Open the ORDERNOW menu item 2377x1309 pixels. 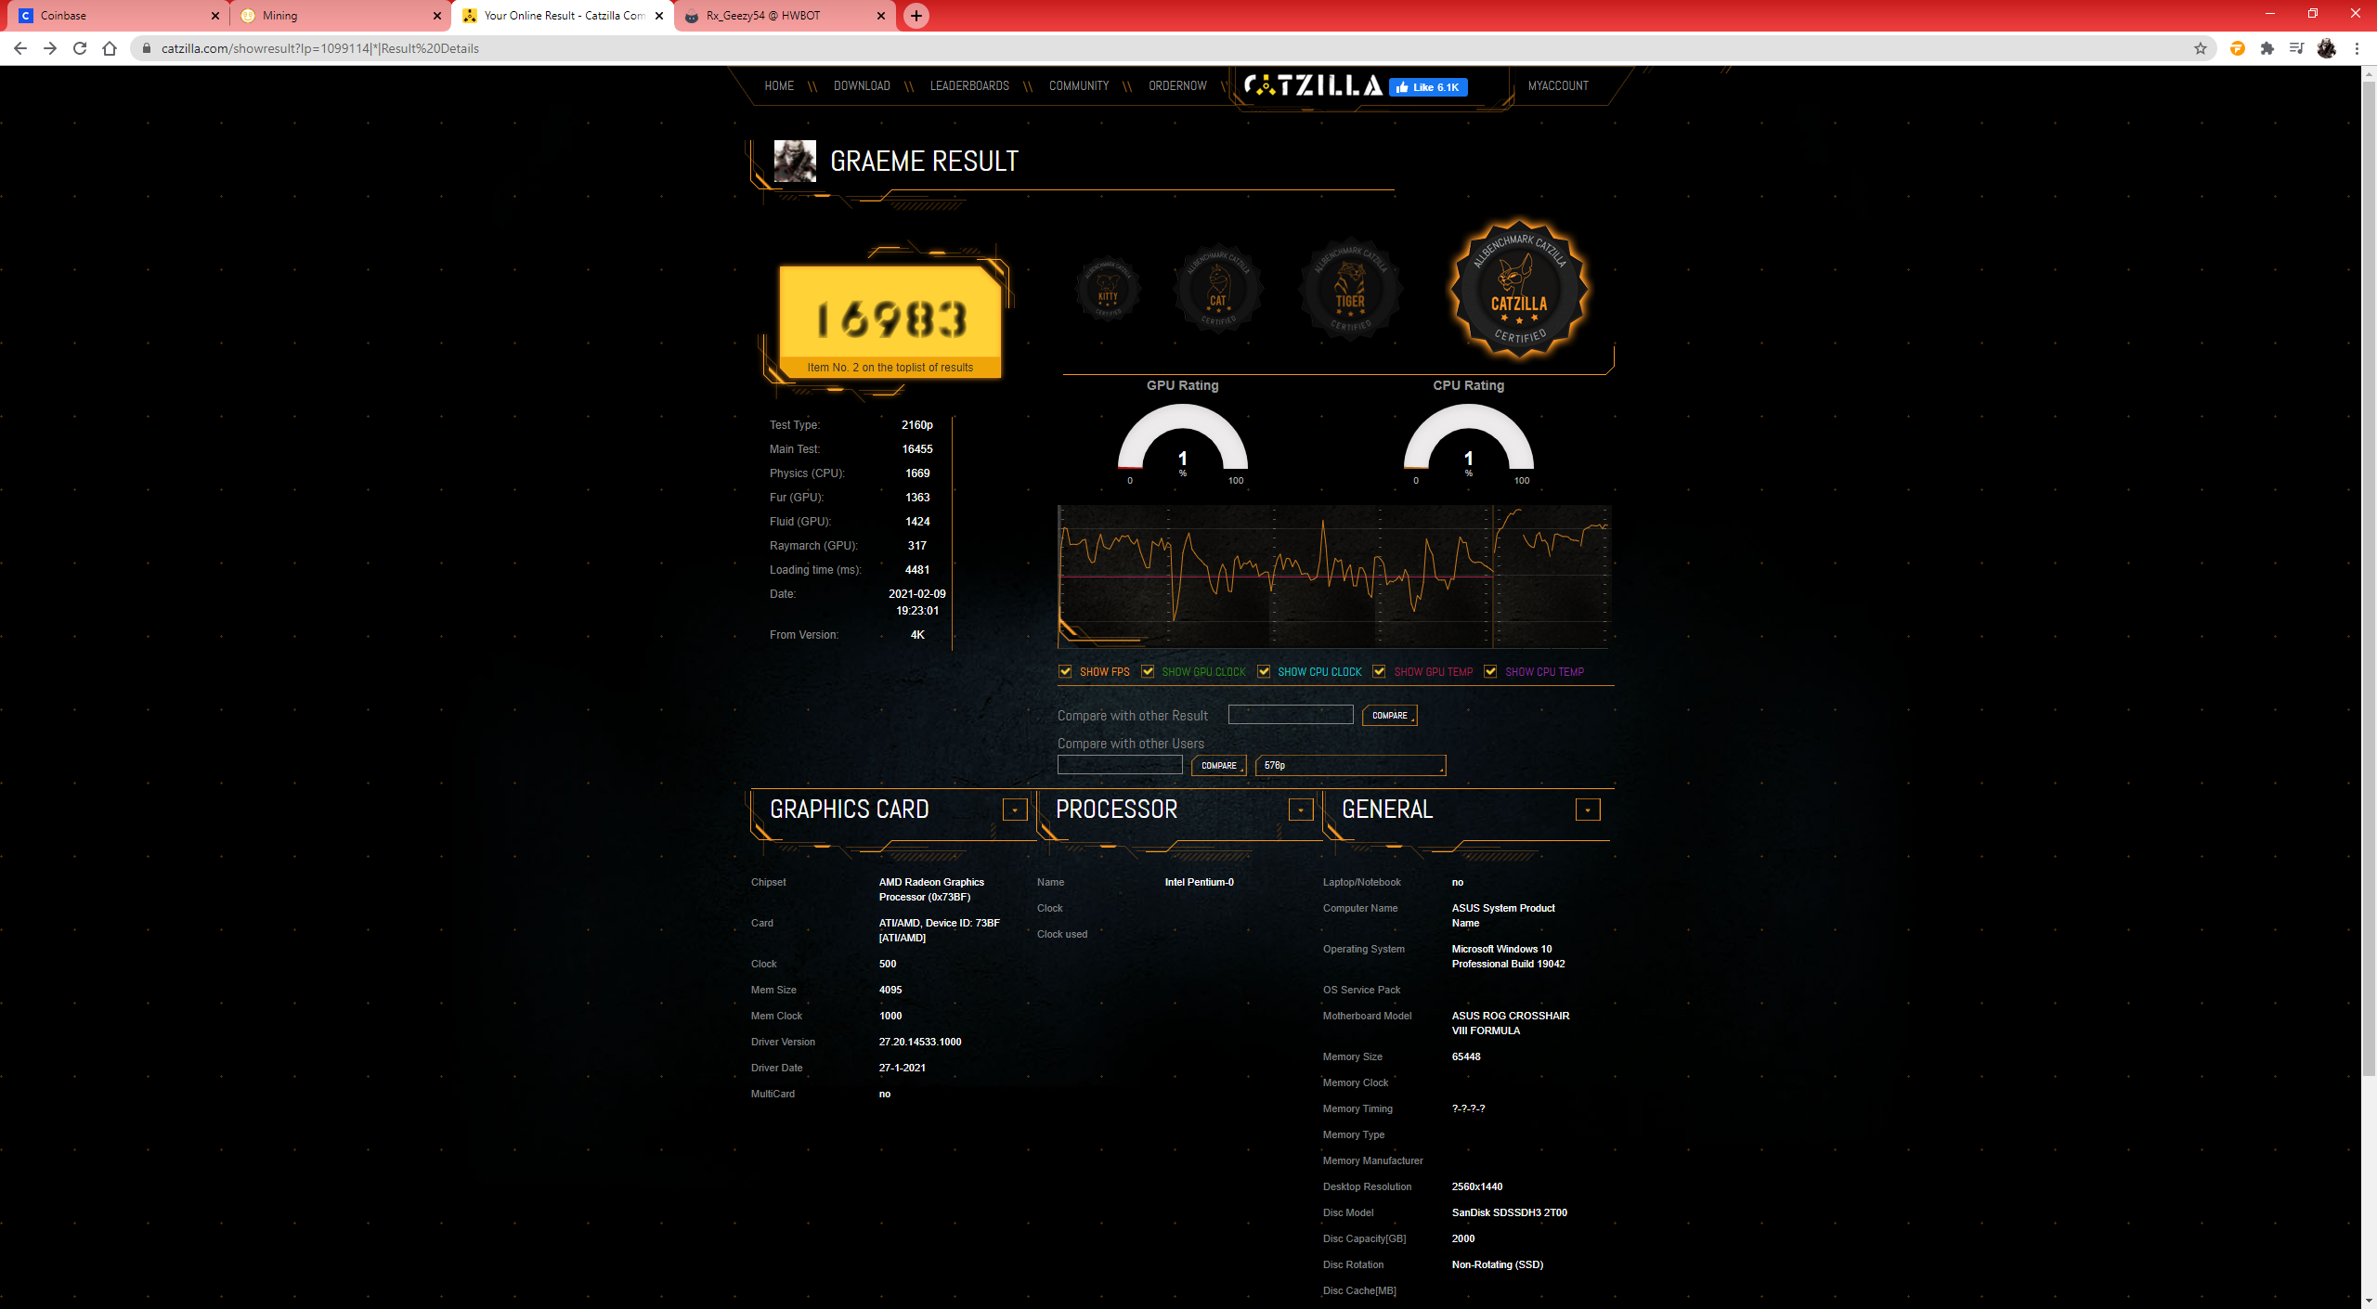[x=1177, y=85]
